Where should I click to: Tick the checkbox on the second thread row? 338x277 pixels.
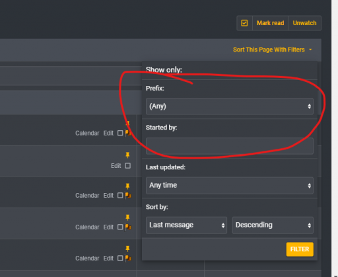128,165
